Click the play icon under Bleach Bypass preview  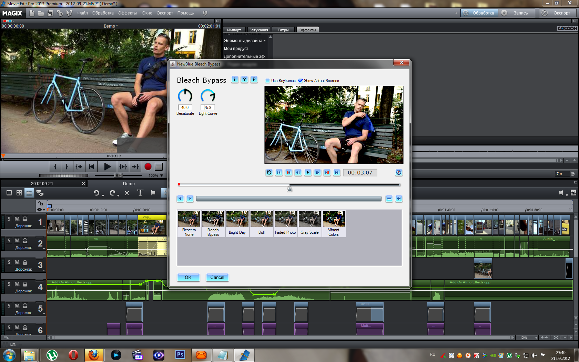[x=308, y=172]
